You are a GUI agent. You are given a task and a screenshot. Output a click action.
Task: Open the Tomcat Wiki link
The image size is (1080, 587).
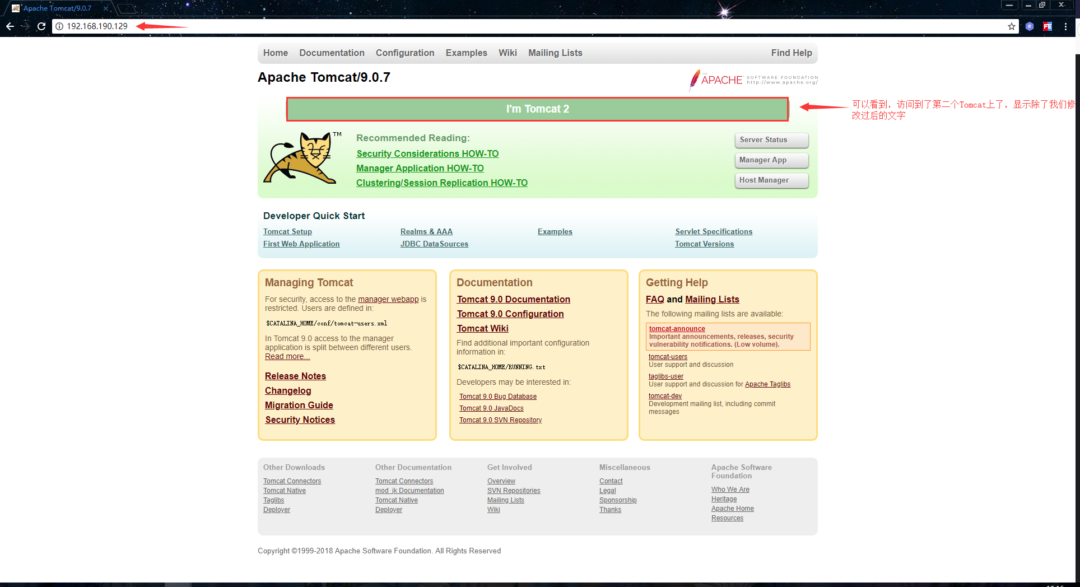point(483,329)
